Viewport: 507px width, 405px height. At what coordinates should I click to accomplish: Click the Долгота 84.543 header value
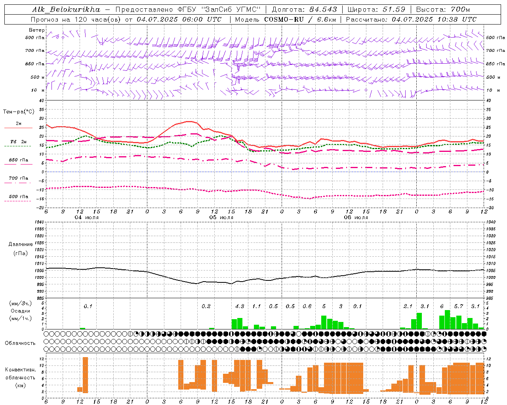304,9
